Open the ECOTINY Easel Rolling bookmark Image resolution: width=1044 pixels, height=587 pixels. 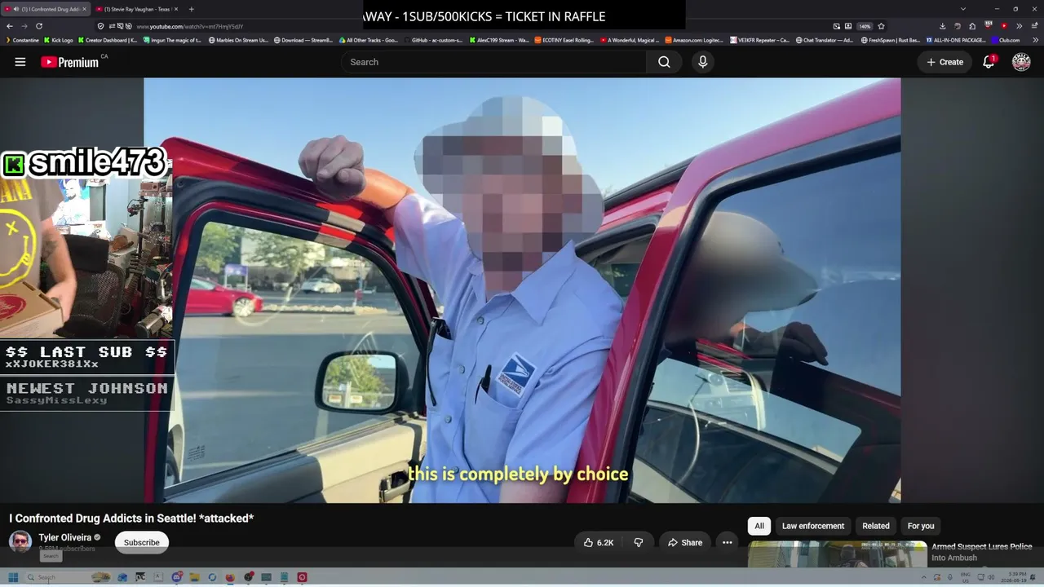[x=564, y=40]
